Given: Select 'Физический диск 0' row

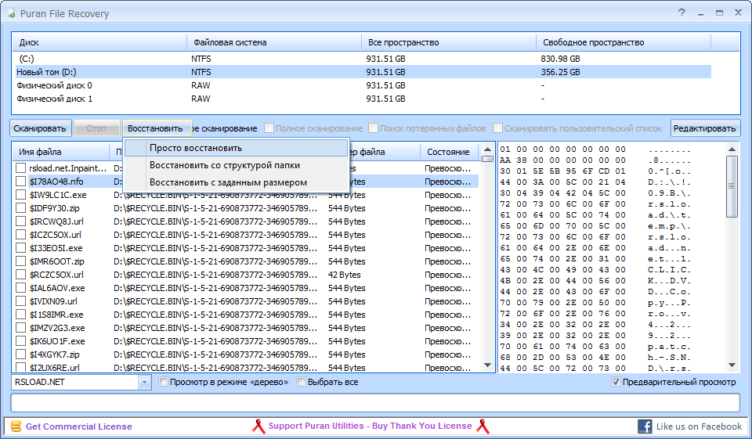Looking at the screenshot, I should 363,85.
